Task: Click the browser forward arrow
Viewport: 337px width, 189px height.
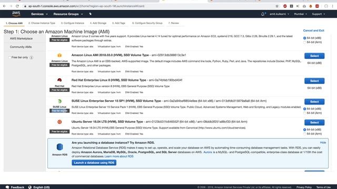Action: 11,6
